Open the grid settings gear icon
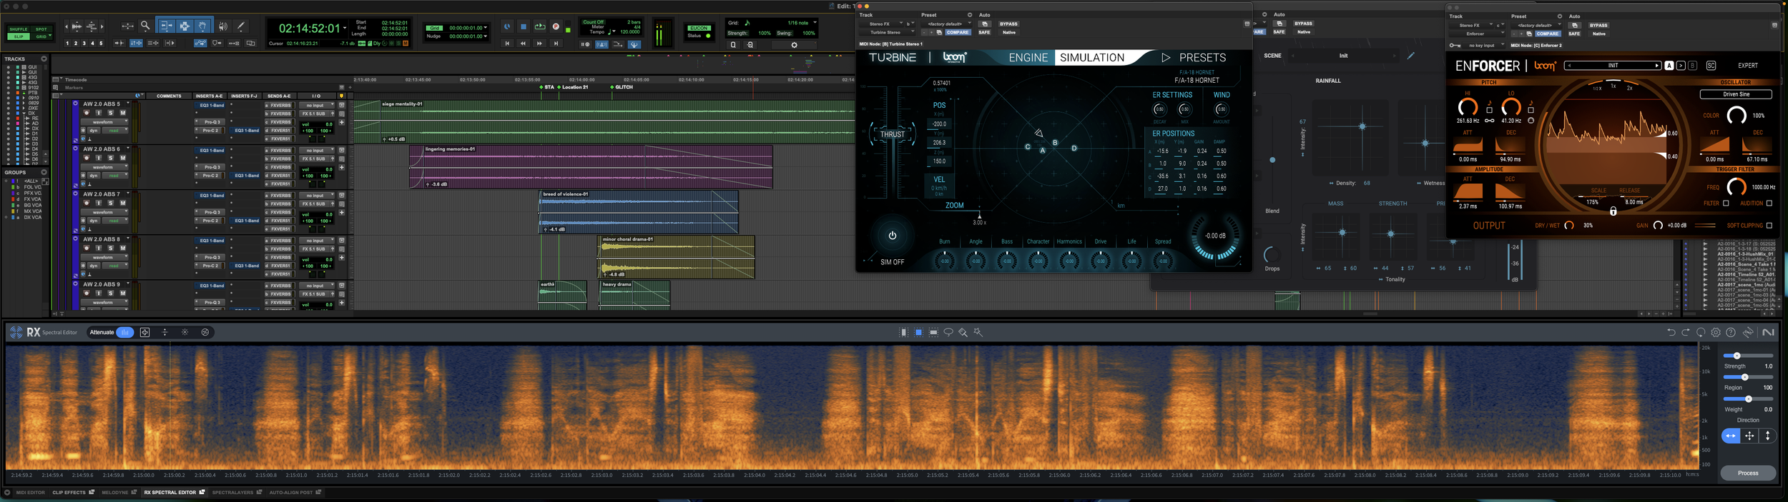Viewport: 1788px width, 502px height. [794, 45]
